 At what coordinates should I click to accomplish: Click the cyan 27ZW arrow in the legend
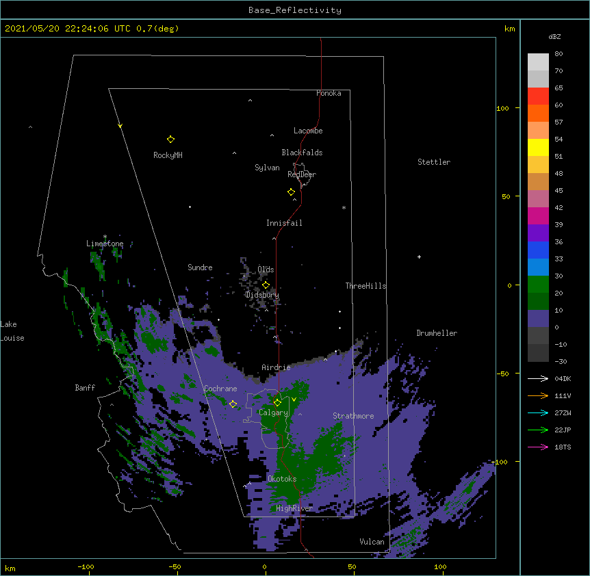538,413
